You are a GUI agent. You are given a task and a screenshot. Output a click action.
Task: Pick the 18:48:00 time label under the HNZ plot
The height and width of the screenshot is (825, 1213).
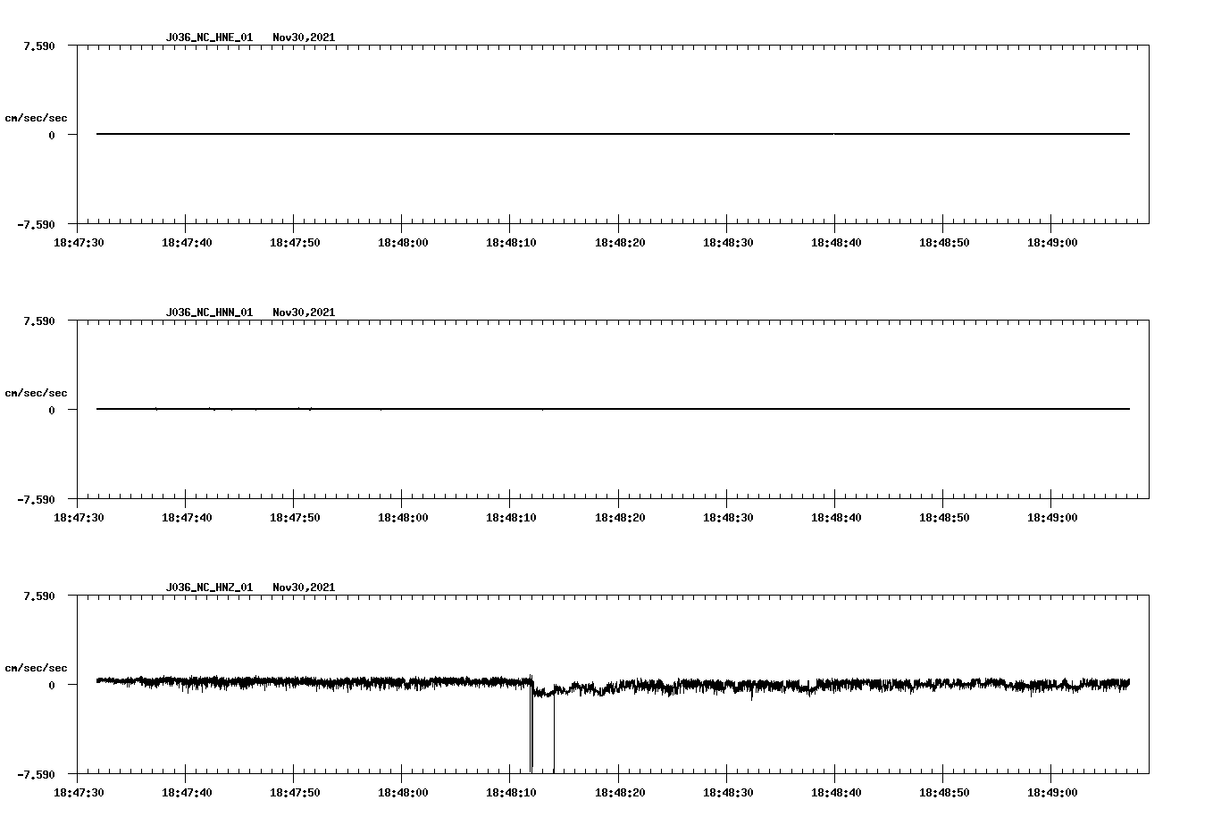tap(402, 792)
